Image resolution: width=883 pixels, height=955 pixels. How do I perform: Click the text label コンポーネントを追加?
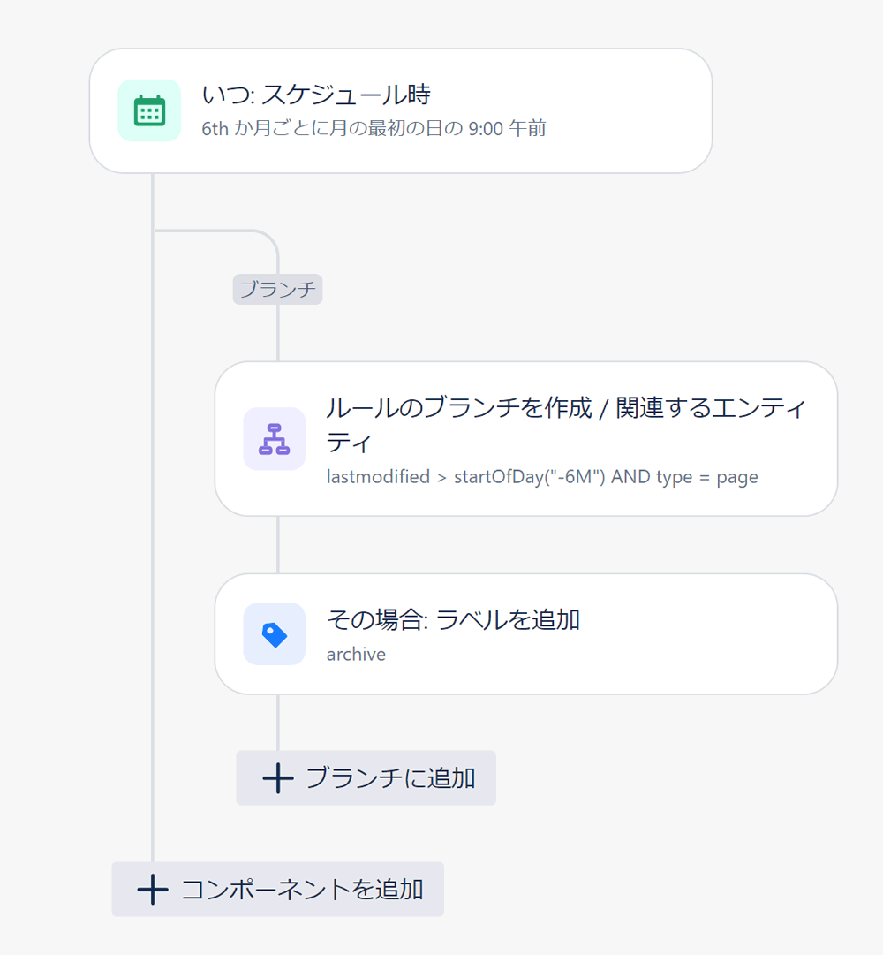coord(302,890)
